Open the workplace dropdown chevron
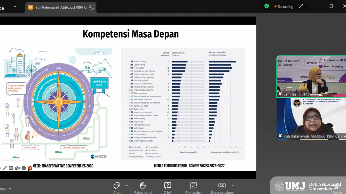Viewport: 346px width, 194px height. (15, 7)
